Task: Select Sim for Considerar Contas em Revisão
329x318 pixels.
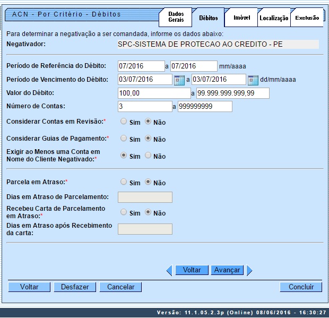Action: coord(124,122)
